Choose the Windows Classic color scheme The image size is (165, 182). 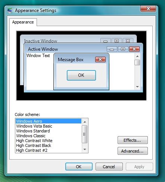click(x=49, y=136)
